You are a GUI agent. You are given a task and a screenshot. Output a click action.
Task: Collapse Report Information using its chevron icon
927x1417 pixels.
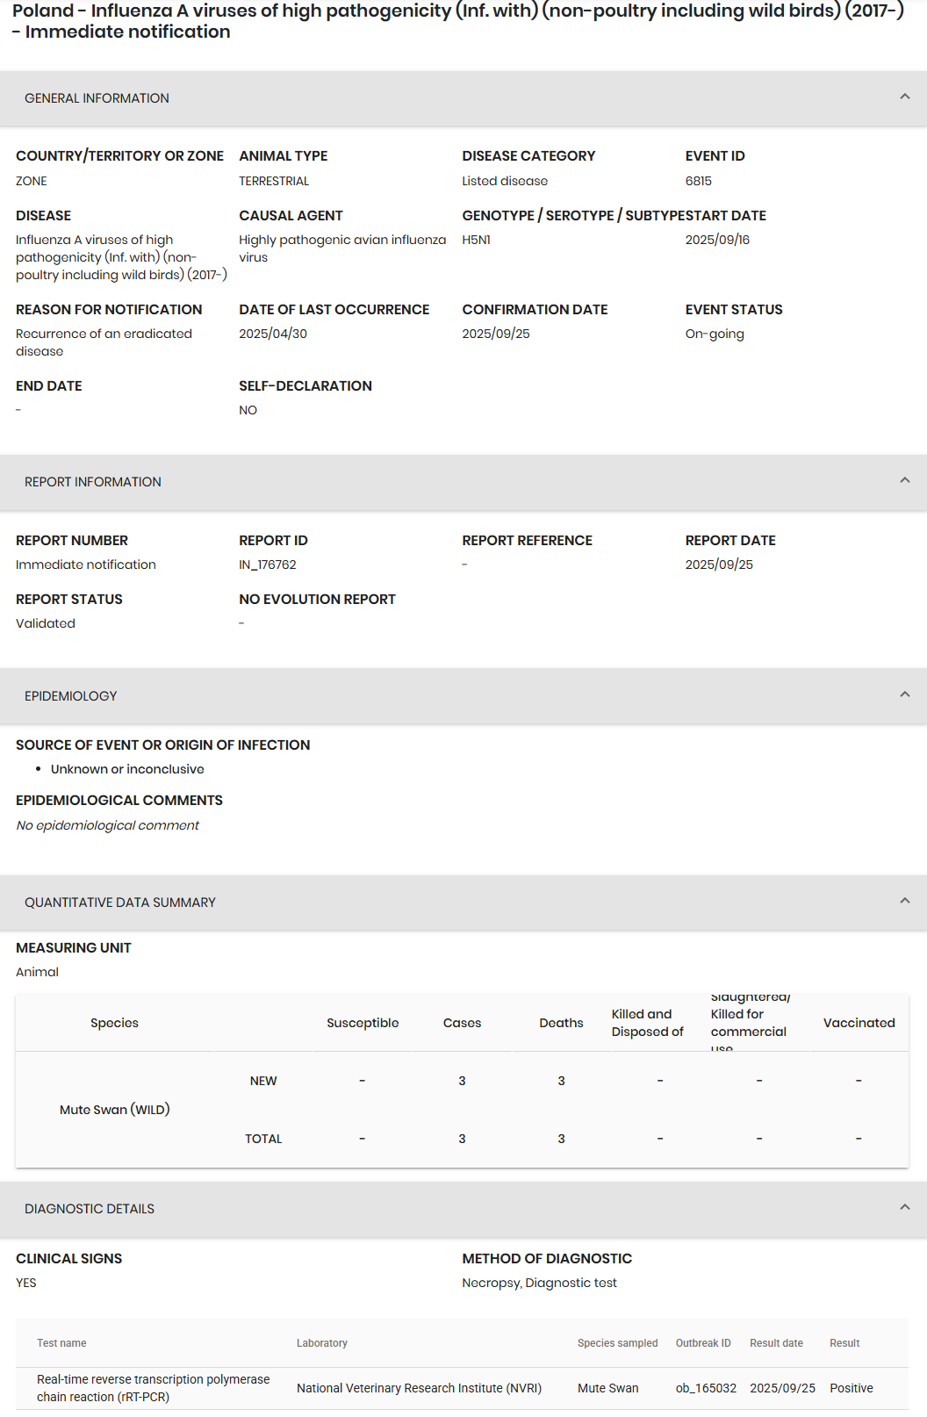point(904,481)
